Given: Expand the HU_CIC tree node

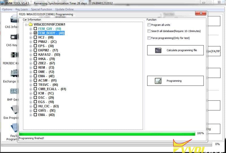Looking at the screenshot, I should pyautogui.click(x=31, y=106).
